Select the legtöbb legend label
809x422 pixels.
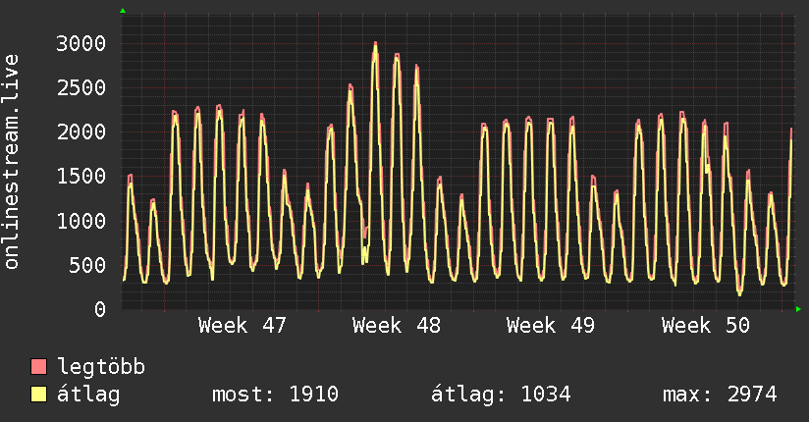(x=101, y=367)
